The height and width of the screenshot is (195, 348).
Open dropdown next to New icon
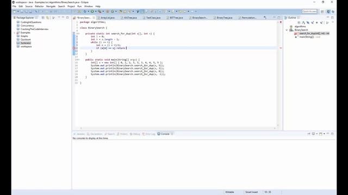(18, 11)
